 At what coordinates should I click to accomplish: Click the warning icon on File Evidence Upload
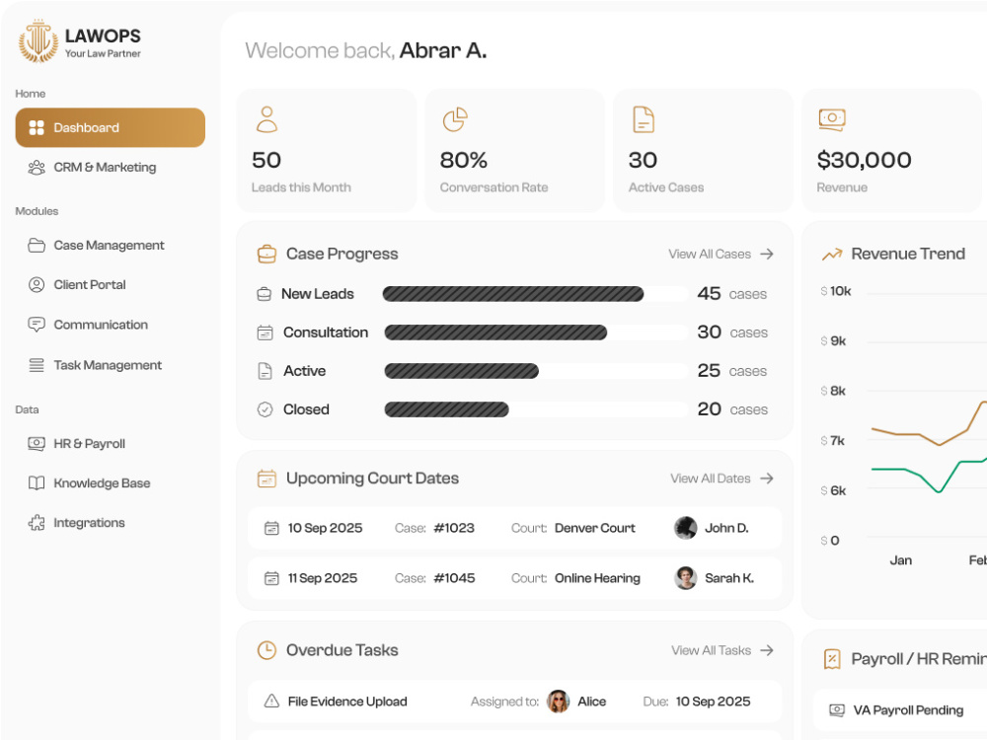[x=271, y=701]
